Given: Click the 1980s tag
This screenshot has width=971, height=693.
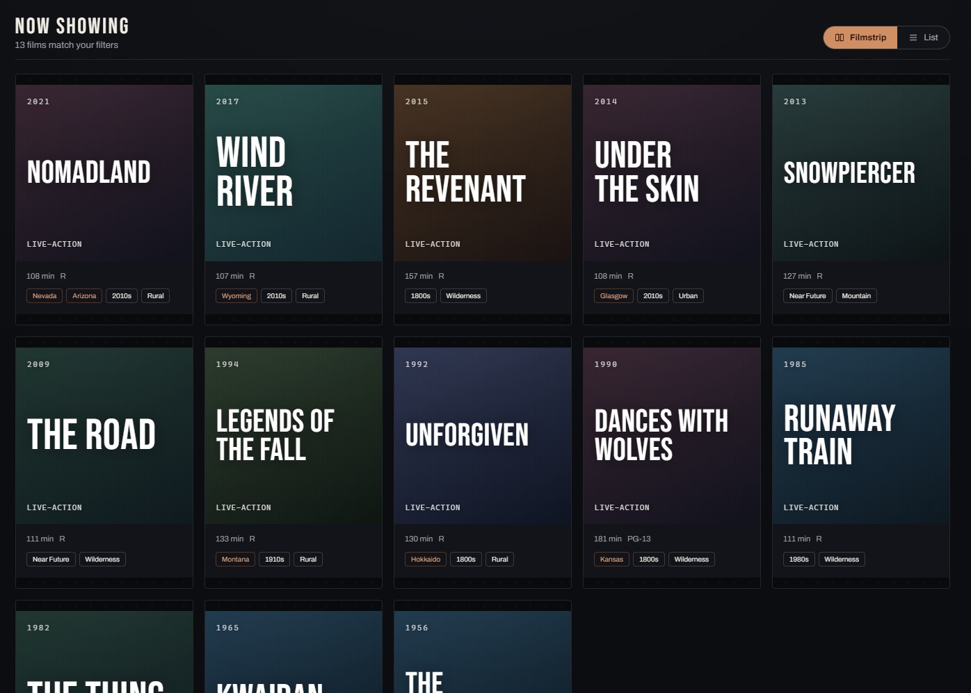Looking at the screenshot, I should point(799,560).
